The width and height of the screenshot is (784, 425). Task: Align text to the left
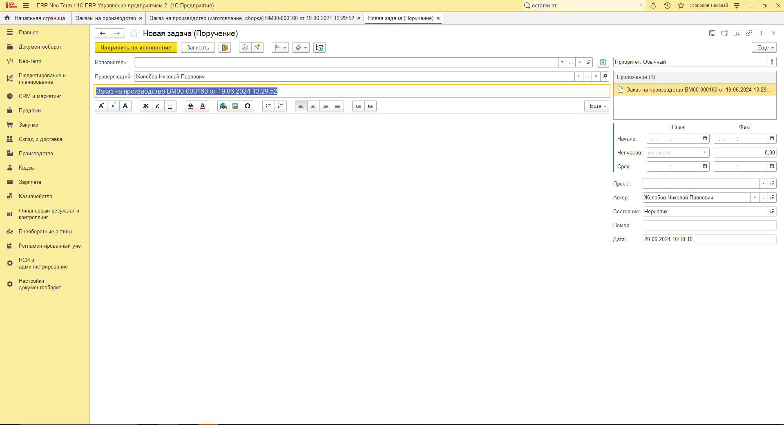301,106
